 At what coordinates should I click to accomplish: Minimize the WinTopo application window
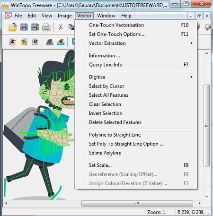[x=175, y=4]
